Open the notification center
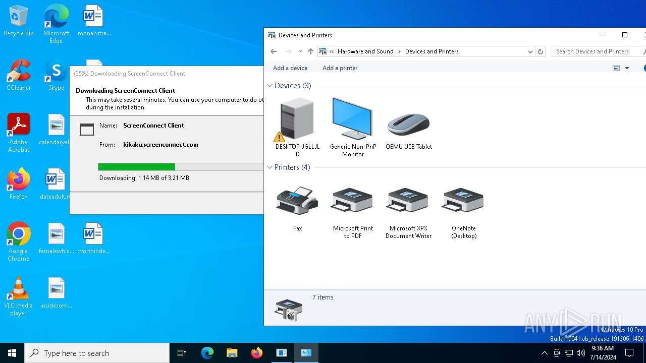 click(629, 353)
